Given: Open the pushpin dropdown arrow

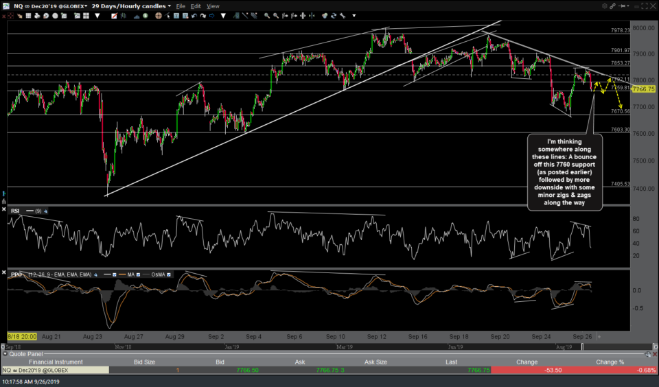Looking at the screenshot, I should coord(629,6).
